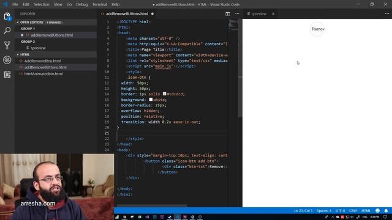Click the split editor icon
This screenshot has height=220, width=392.
point(227,13)
